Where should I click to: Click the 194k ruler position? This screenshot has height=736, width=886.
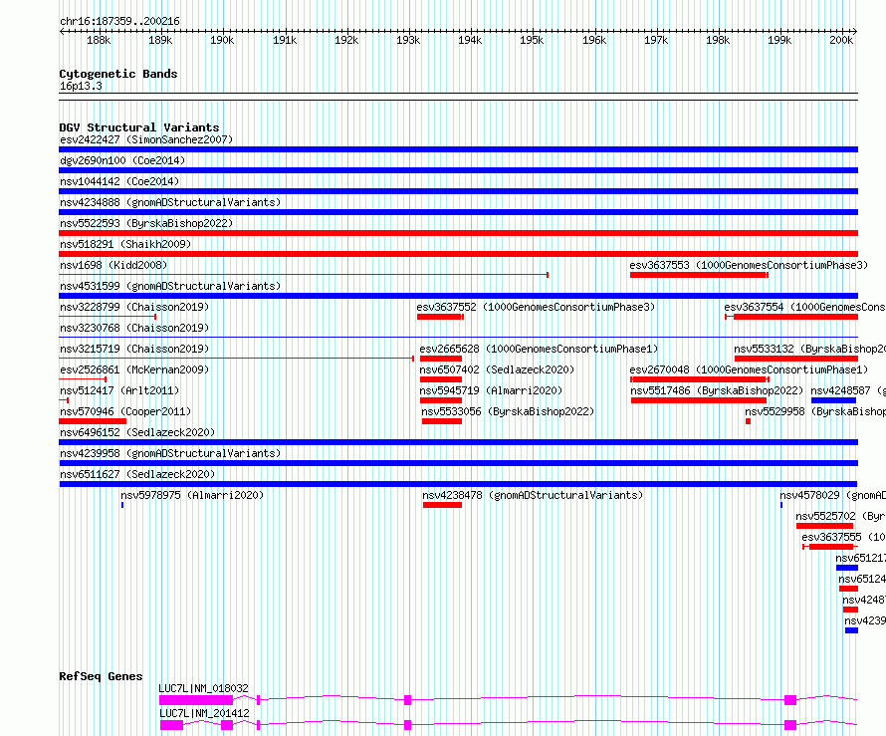pos(470,40)
